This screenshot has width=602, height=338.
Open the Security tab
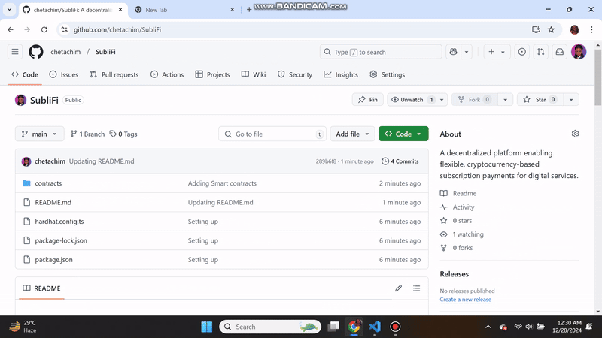point(294,74)
